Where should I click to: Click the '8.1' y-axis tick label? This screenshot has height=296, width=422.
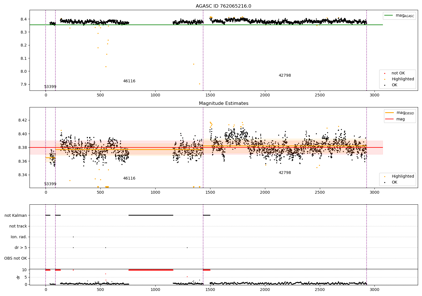[x=24, y=58]
